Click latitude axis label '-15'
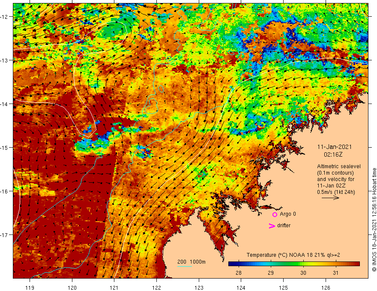Screen dimensions: 377x291 4,148
